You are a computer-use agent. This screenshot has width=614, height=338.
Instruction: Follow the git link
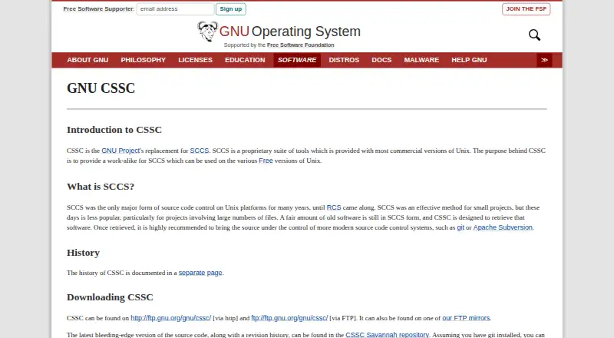tap(460, 227)
